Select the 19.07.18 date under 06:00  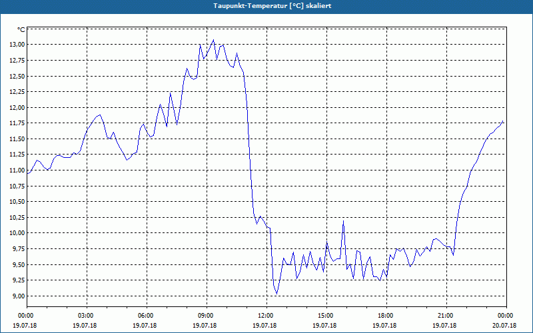pos(145,325)
